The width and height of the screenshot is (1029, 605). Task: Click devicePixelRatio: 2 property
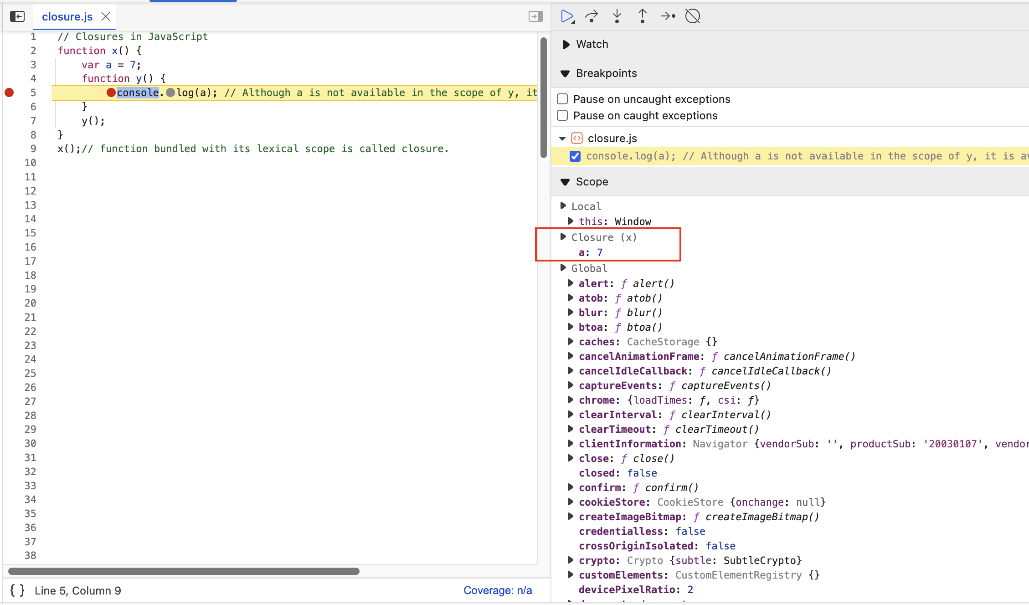pyautogui.click(x=636, y=590)
